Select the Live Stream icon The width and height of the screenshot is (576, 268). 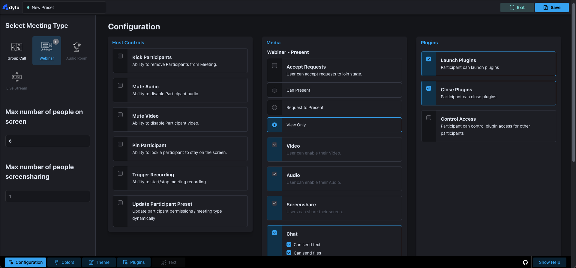pyautogui.click(x=17, y=77)
